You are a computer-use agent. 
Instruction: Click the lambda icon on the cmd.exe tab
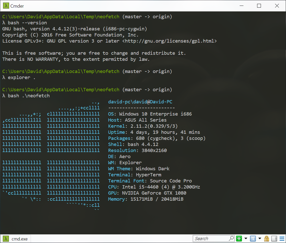point(5,238)
